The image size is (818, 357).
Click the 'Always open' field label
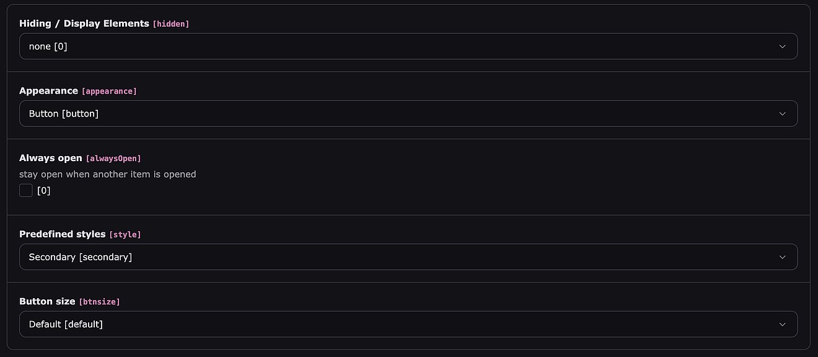(51, 158)
